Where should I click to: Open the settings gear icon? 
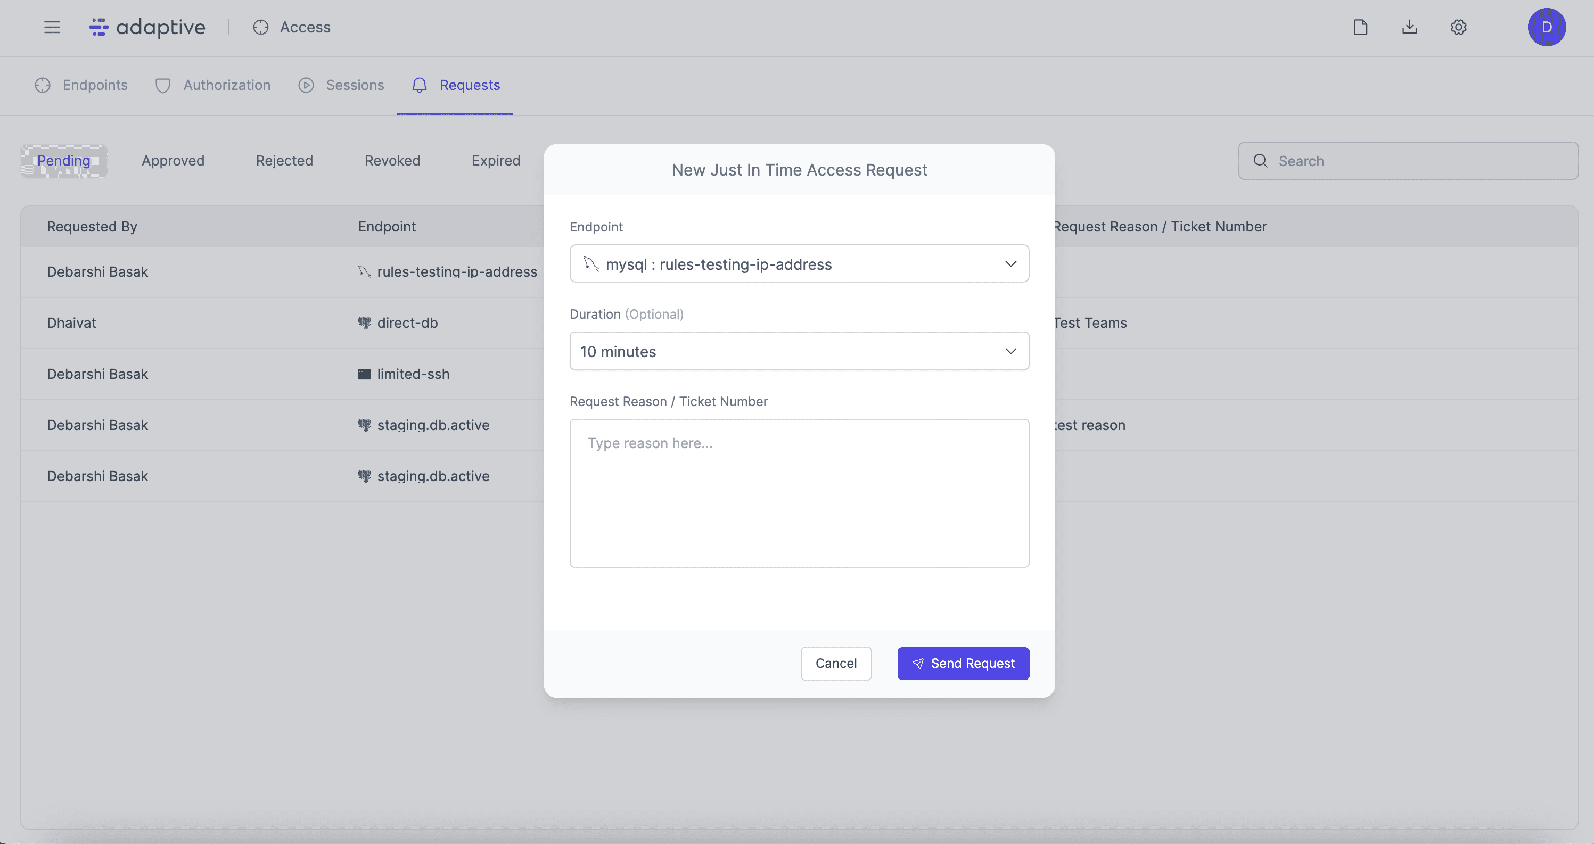1458,27
